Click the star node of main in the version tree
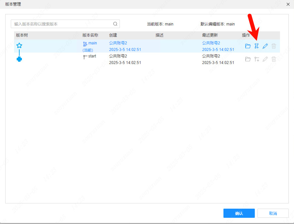 pyautogui.click(x=19, y=45)
